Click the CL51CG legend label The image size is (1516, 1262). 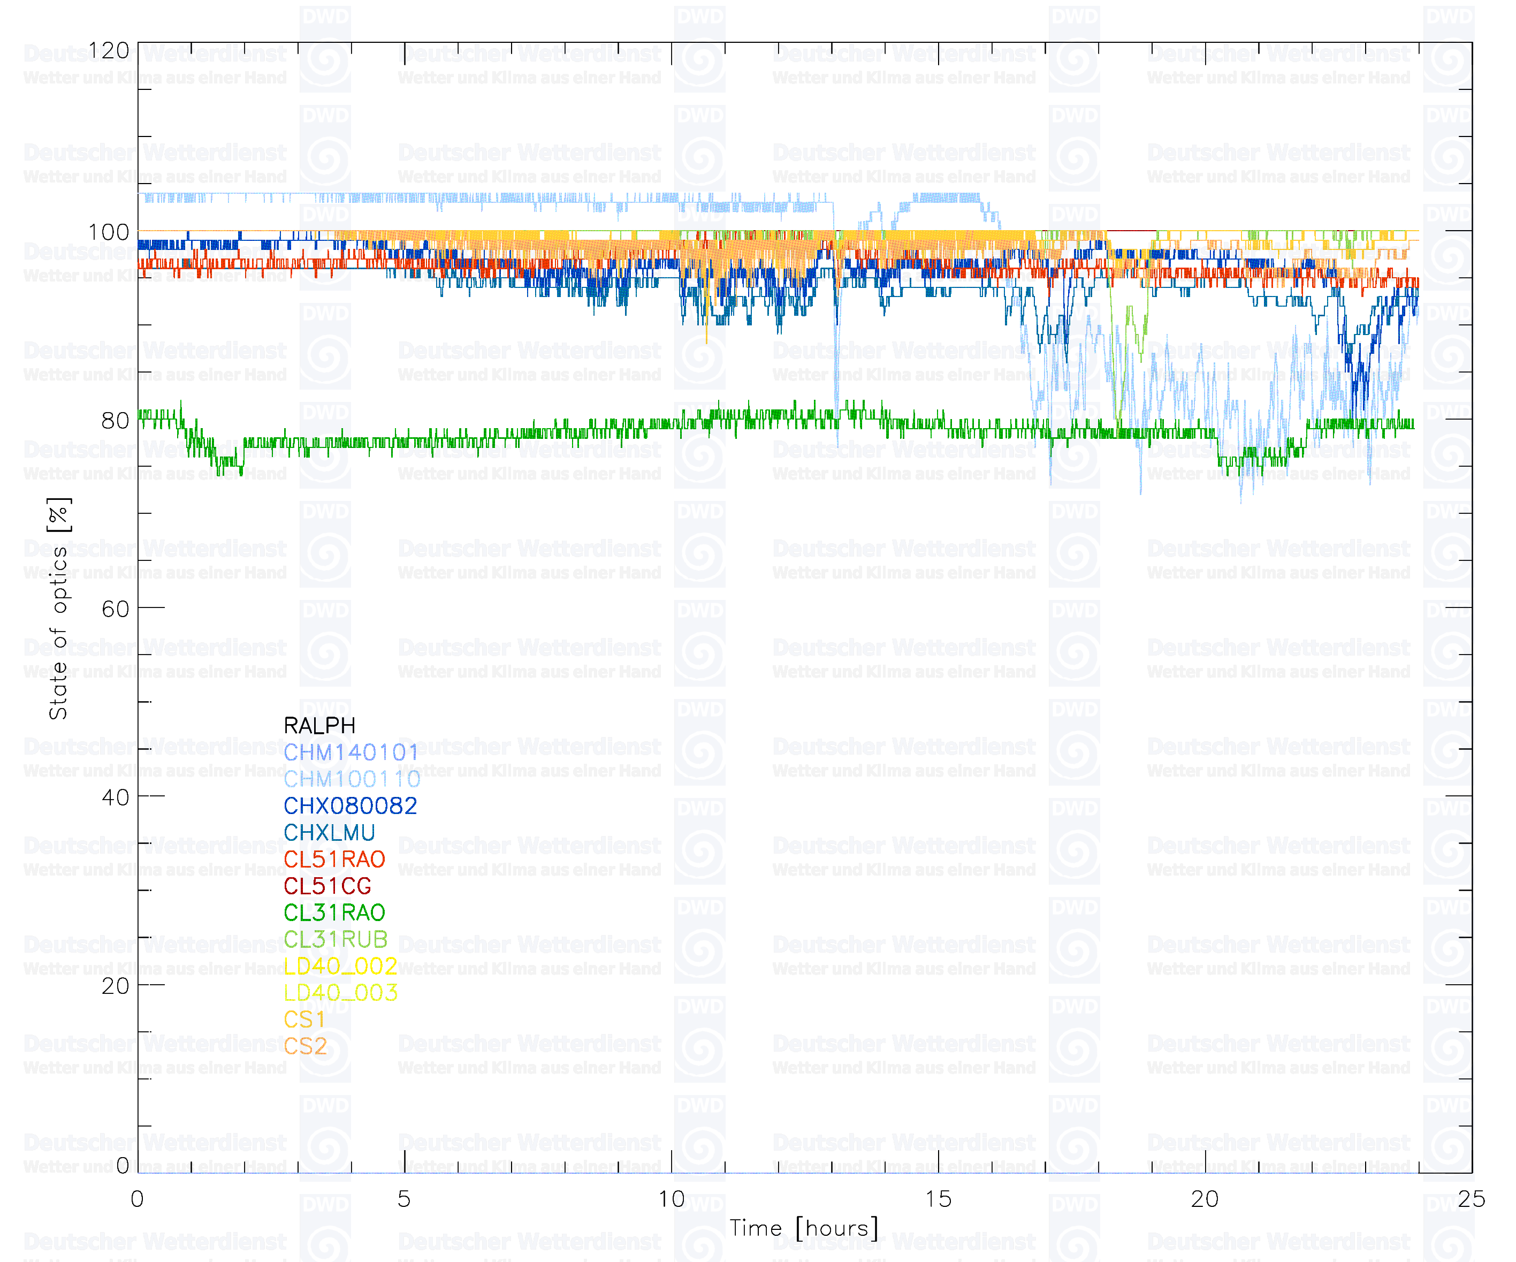327,886
